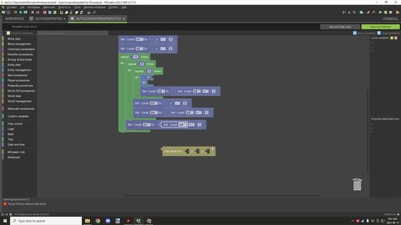The height and width of the screenshot is (225, 401).
Task: Select the Block management category
Action: tap(19, 44)
